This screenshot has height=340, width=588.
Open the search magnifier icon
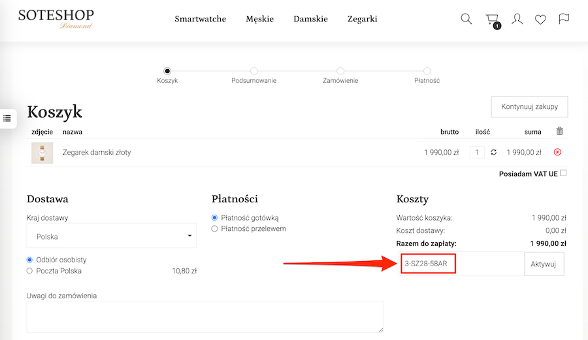click(466, 19)
